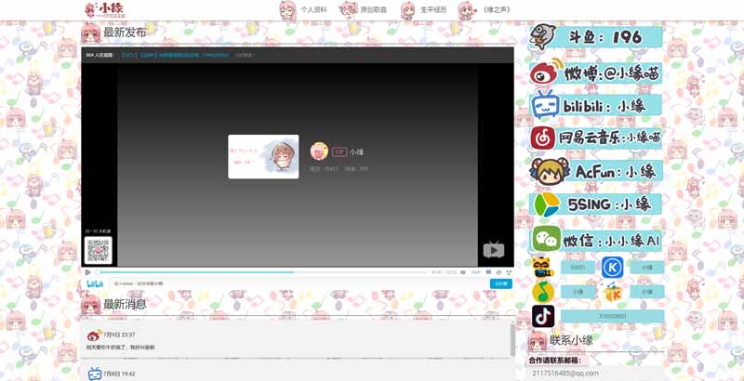744x381 pixels.
Task: Click the 微信：小小缘AI banner
Action: [x=596, y=239]
